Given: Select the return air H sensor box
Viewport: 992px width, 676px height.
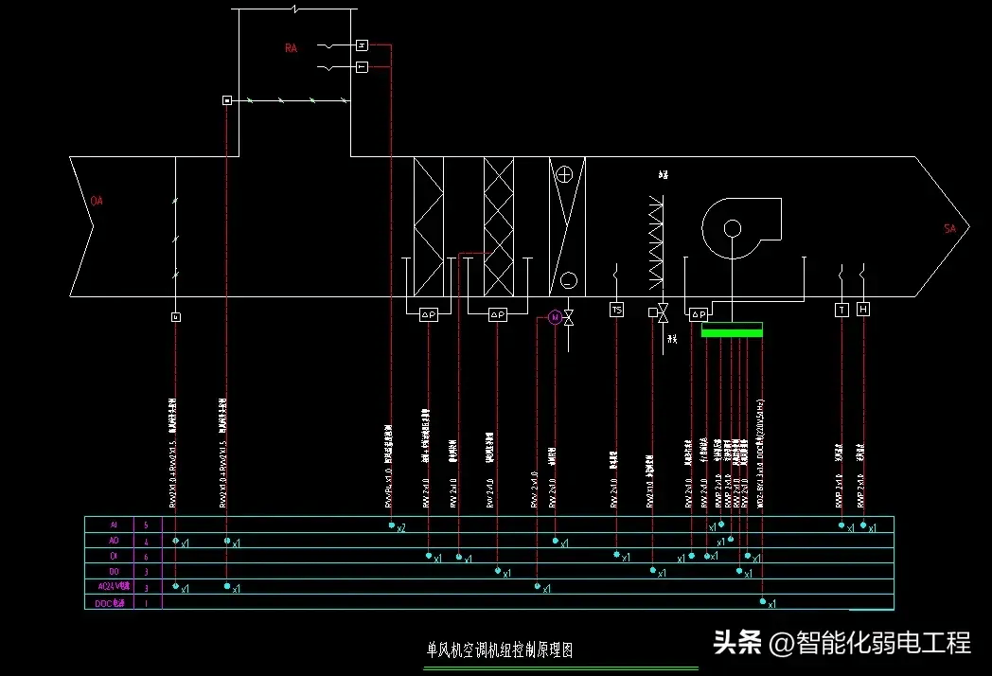Looking at the screenshot, I should tap(362, 44).
